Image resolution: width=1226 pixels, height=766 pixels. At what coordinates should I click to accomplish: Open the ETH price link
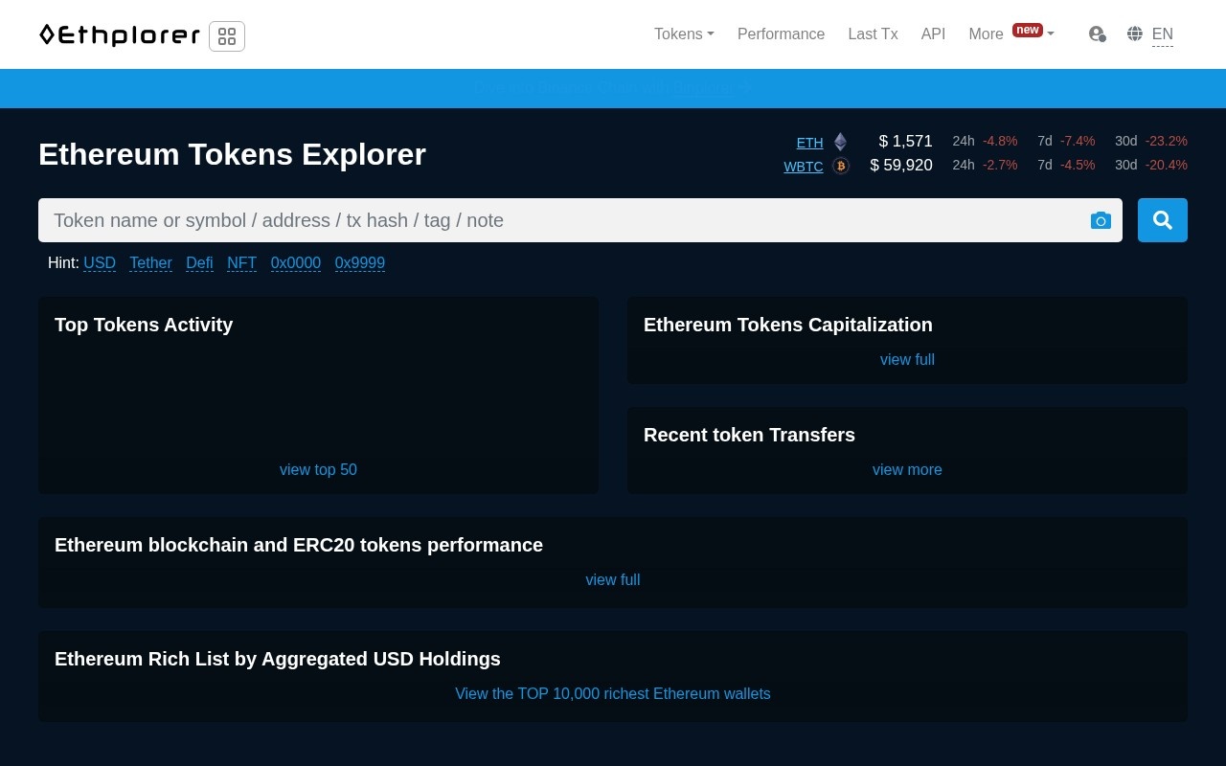tap(809, 143)
